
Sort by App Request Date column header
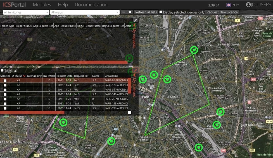click(x=65, y=26)
